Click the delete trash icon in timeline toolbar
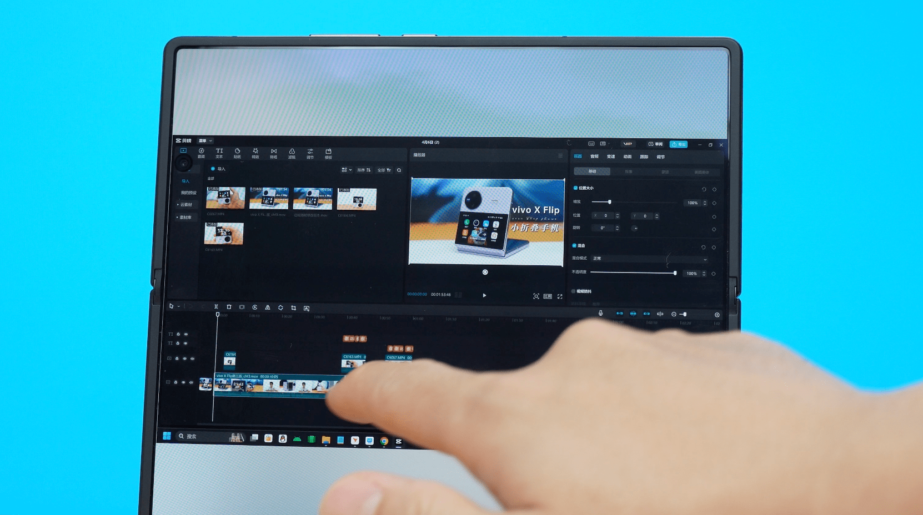Viewport: 923px width, 515px height. point(229,307)
